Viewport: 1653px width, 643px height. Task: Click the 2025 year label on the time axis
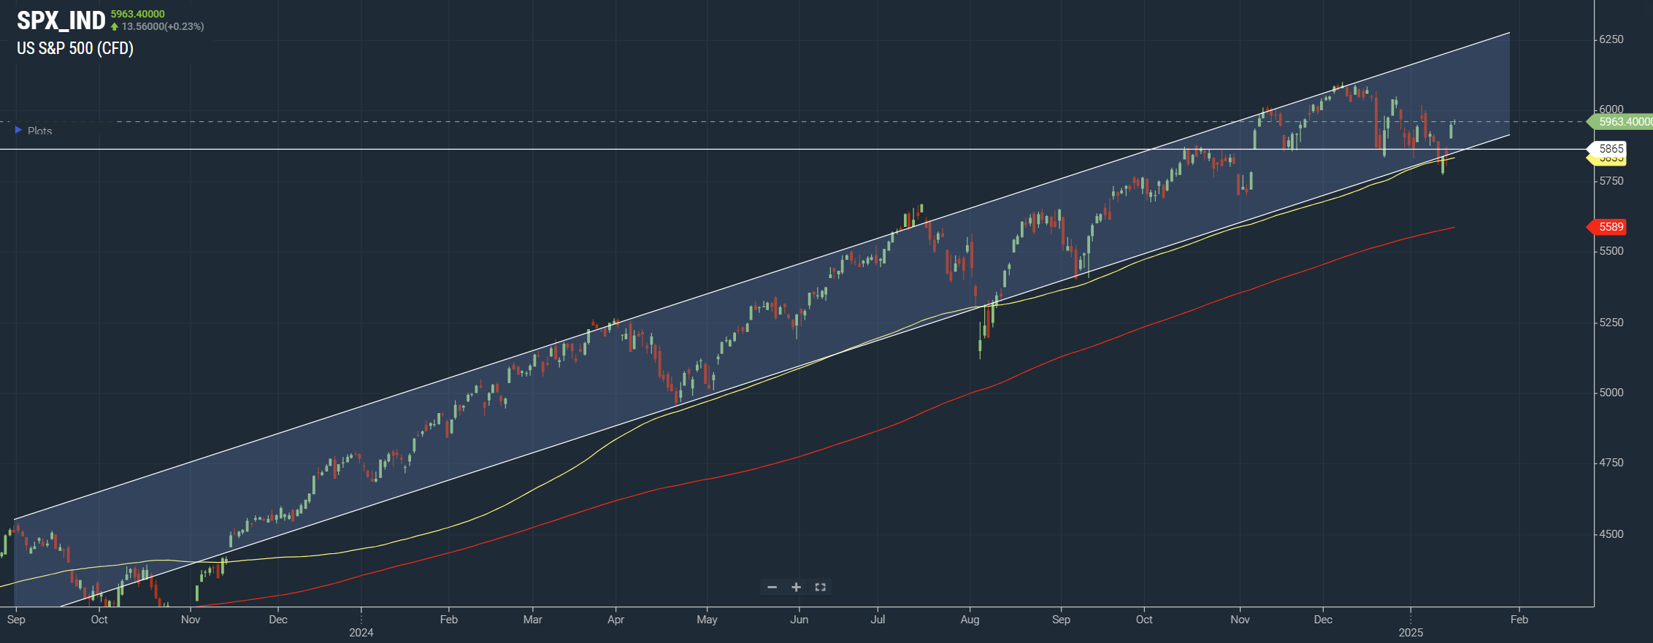pos(1411,633)
